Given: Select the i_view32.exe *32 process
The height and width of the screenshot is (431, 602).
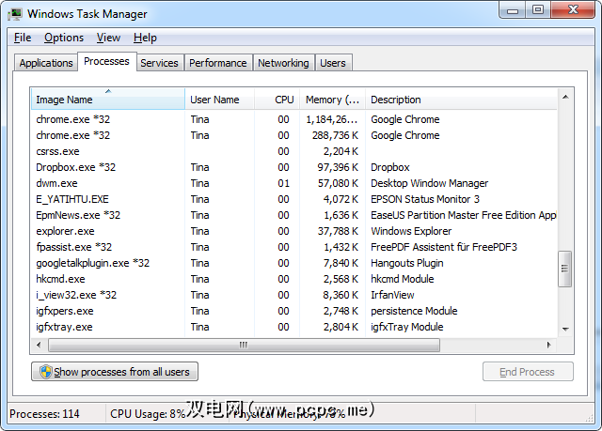Looking at the screenshot, I should click(293, 295).
